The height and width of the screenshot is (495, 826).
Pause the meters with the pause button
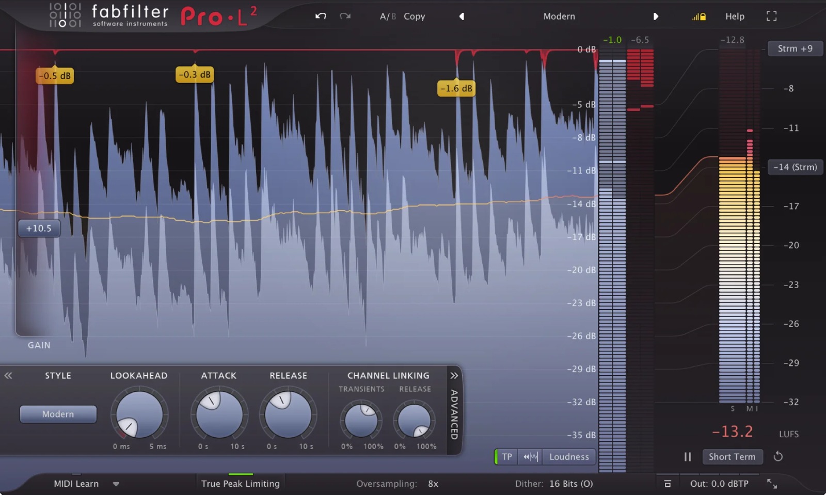688,456
